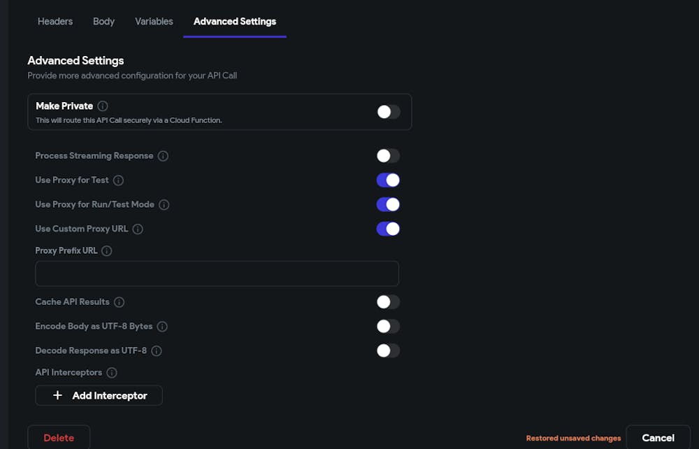The image size is (699, 449).
Task: Open the Variables tab
Action: (x=154, y=22)
